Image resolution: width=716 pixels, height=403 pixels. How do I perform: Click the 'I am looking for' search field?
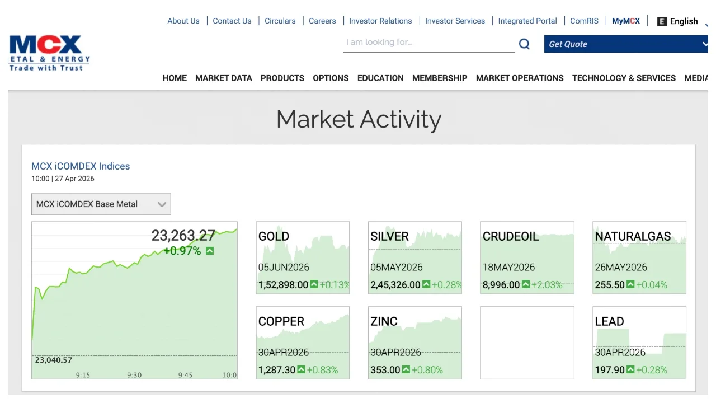(428, 43)
